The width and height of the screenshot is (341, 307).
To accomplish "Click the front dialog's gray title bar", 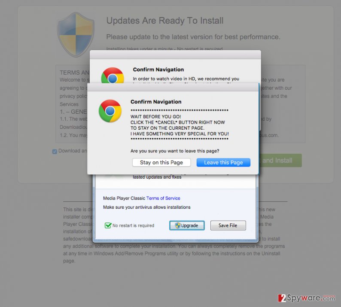I will 173,87.
